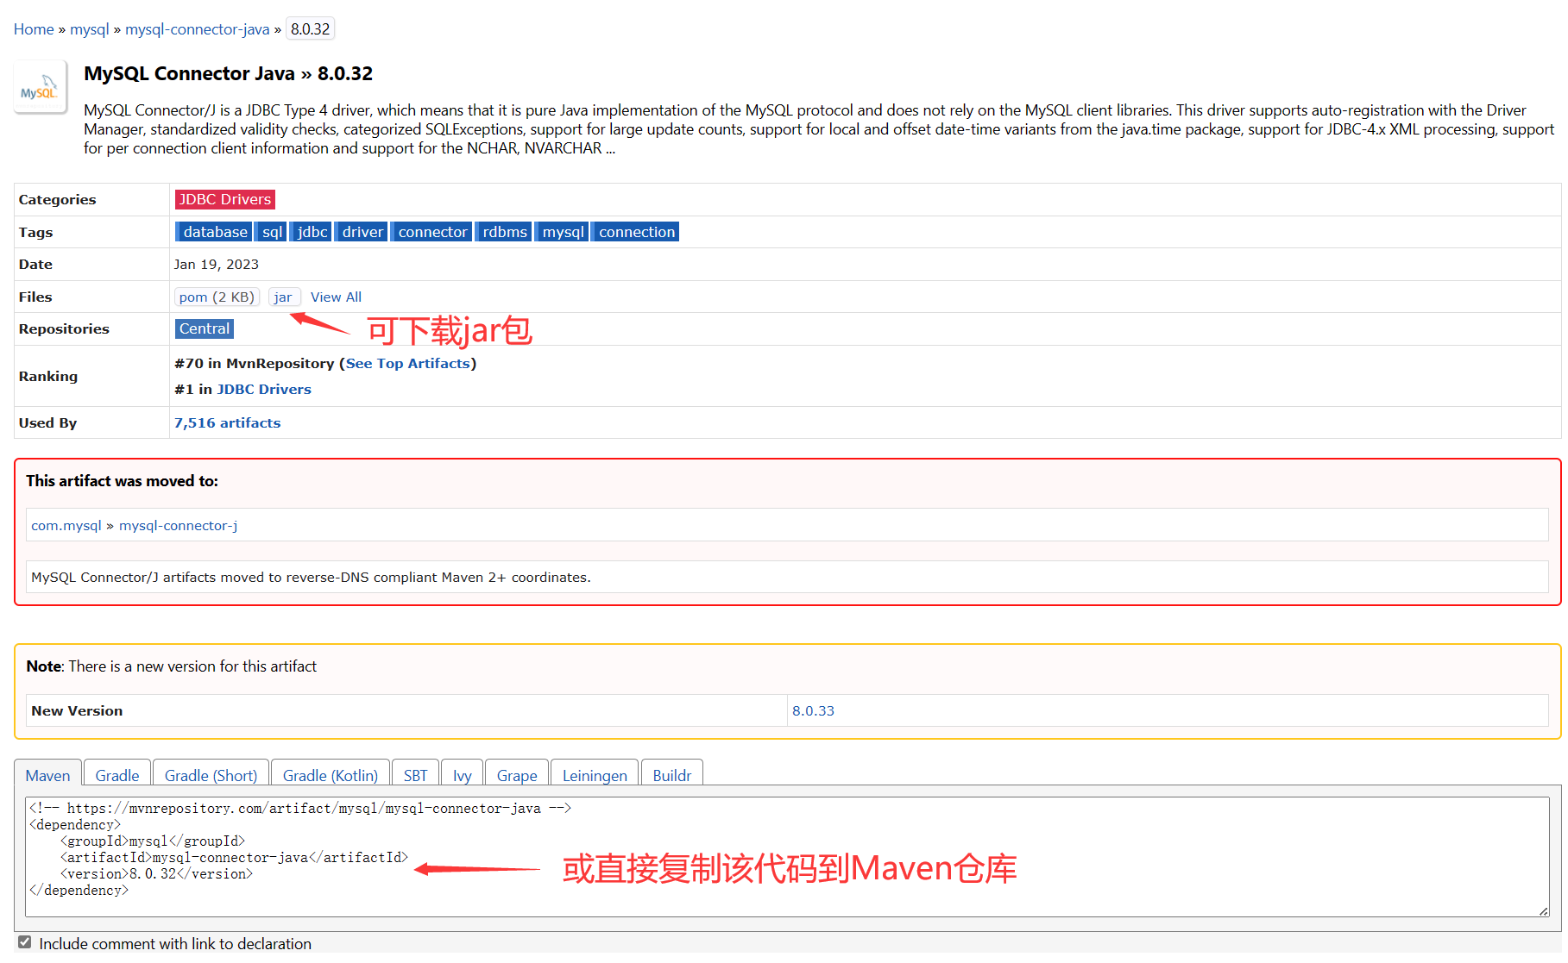Open the Central repository badge
This screenshot has height=963, width=1568.
tap(205, 328)
